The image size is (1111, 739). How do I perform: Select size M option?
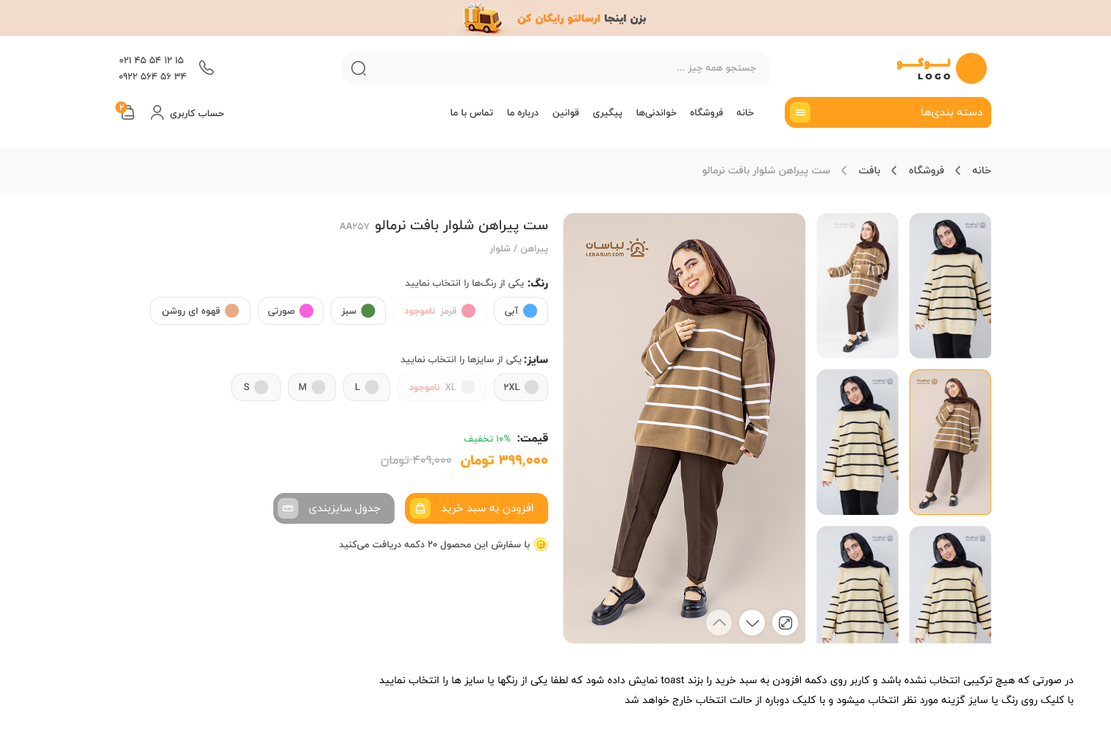click(312, 387)
